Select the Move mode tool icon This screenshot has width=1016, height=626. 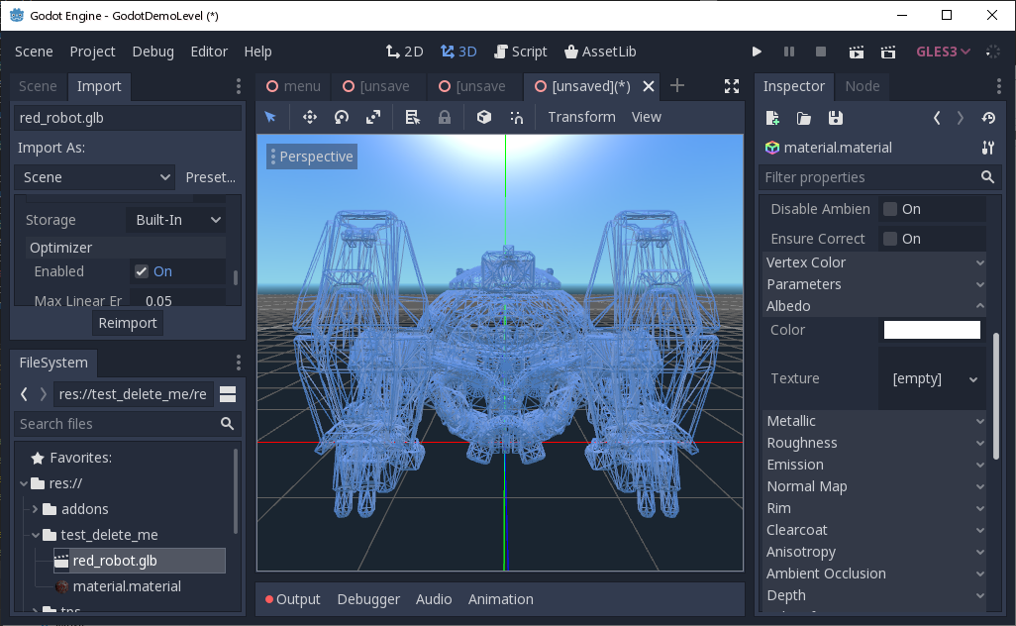pyautogui.click(x=310, y=117)
